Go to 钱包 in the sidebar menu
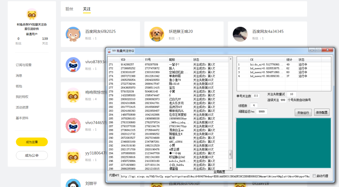This screenshot has width=339, height=187. tap(19, 86)
